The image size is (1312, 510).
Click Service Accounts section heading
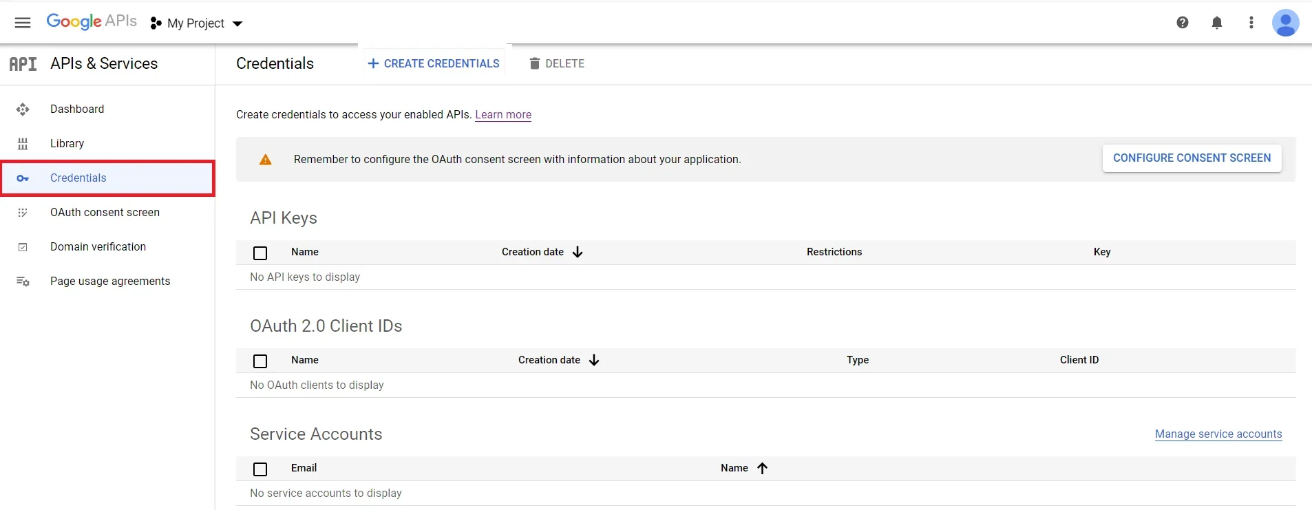pyautogui.click(x=316, y=434)
